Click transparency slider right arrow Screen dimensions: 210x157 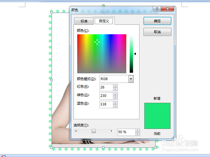click(111, 131)
